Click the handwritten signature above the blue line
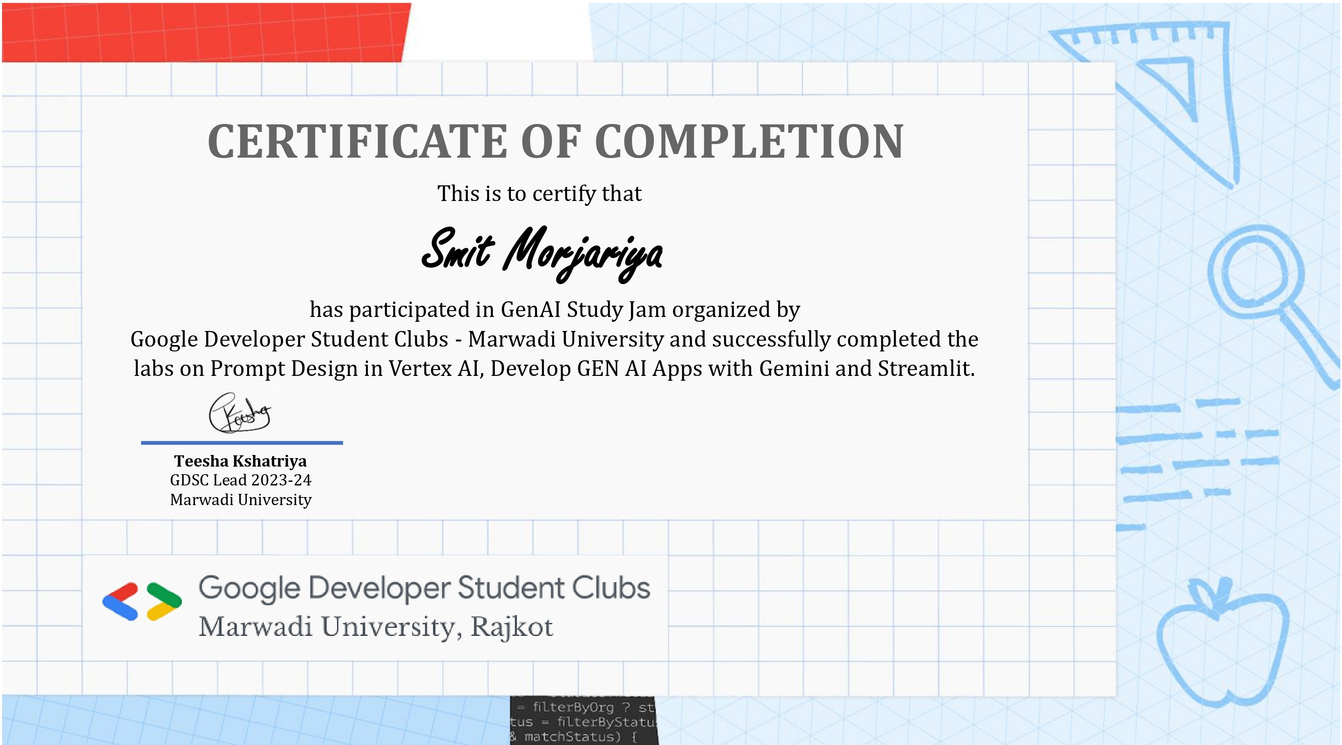Viewport: 1342px width, 745px height. (x=240, y=413)
